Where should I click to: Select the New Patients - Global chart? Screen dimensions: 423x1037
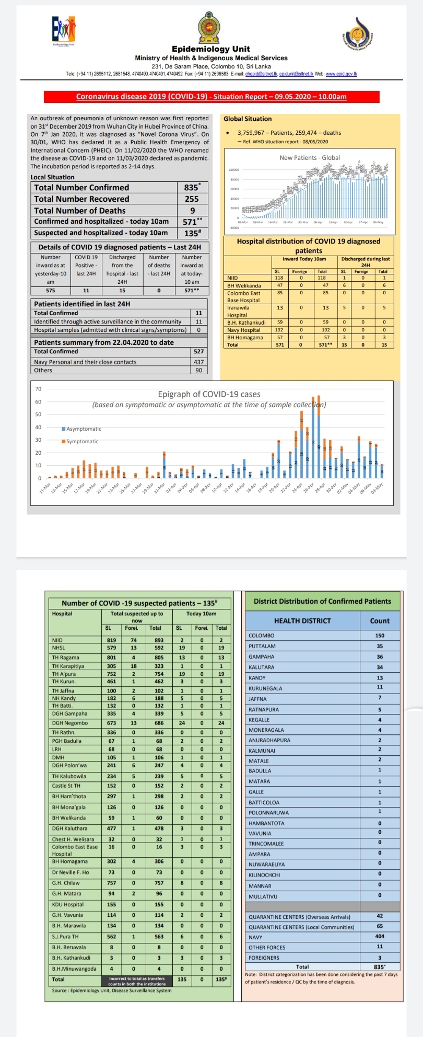[310, 191]
